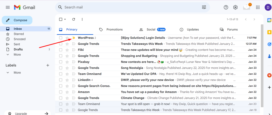Open the three-dot More options menu
272x115 pixels.
pos(82,19)
